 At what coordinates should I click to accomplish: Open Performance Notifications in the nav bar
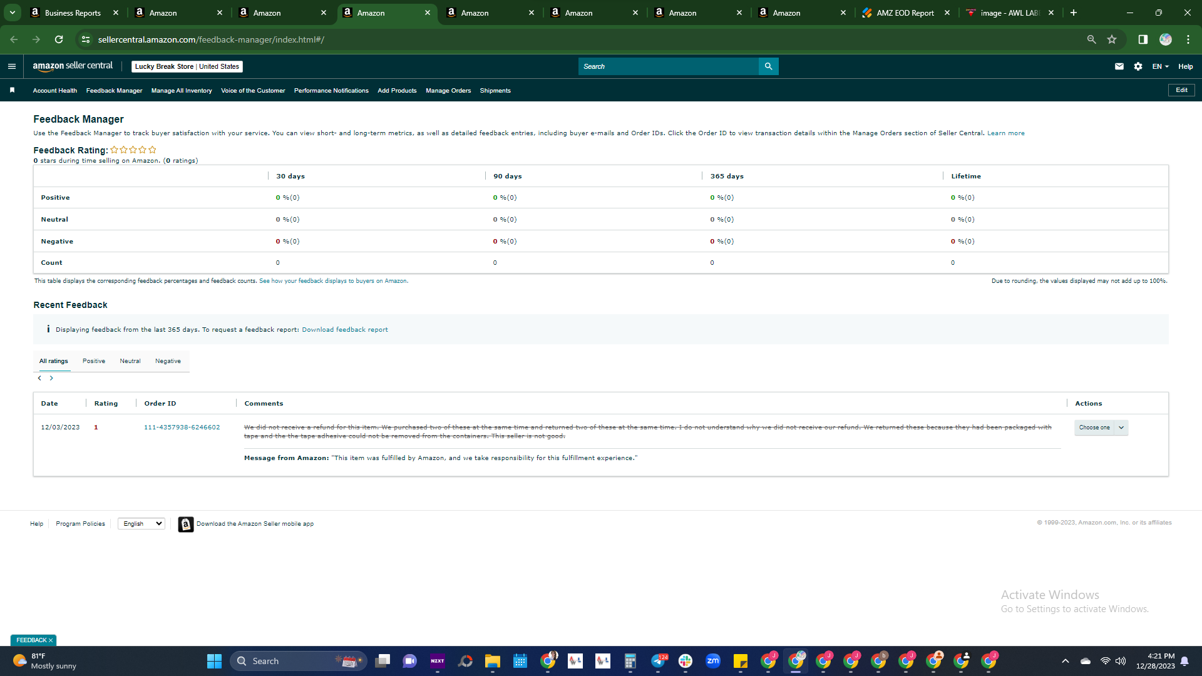pos(331,91)
